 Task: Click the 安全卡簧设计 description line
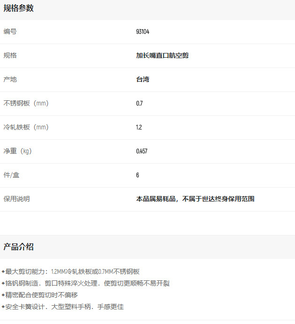65,307
